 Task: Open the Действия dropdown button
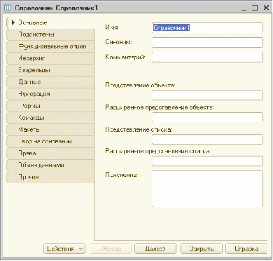(x=64, y=249)
